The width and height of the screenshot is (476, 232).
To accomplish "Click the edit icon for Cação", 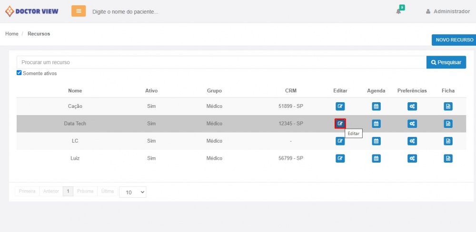I will [x=340, y=106].
